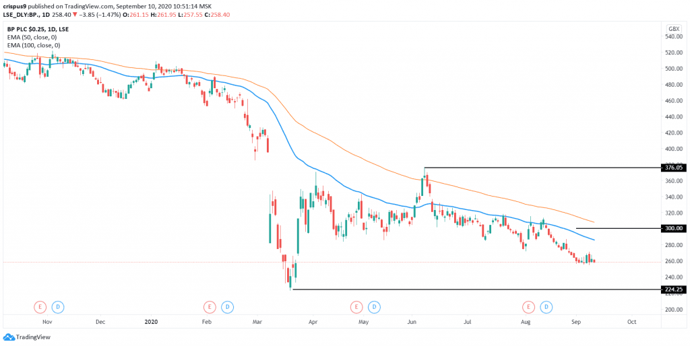Click the 376.05 price label
The width and height of the screenshot is (690, 346).
pos(673,168)
